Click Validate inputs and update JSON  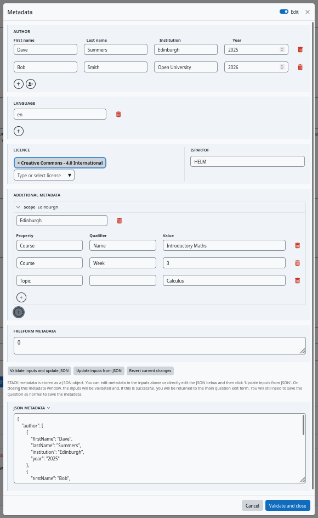click(x=39, y=370)
